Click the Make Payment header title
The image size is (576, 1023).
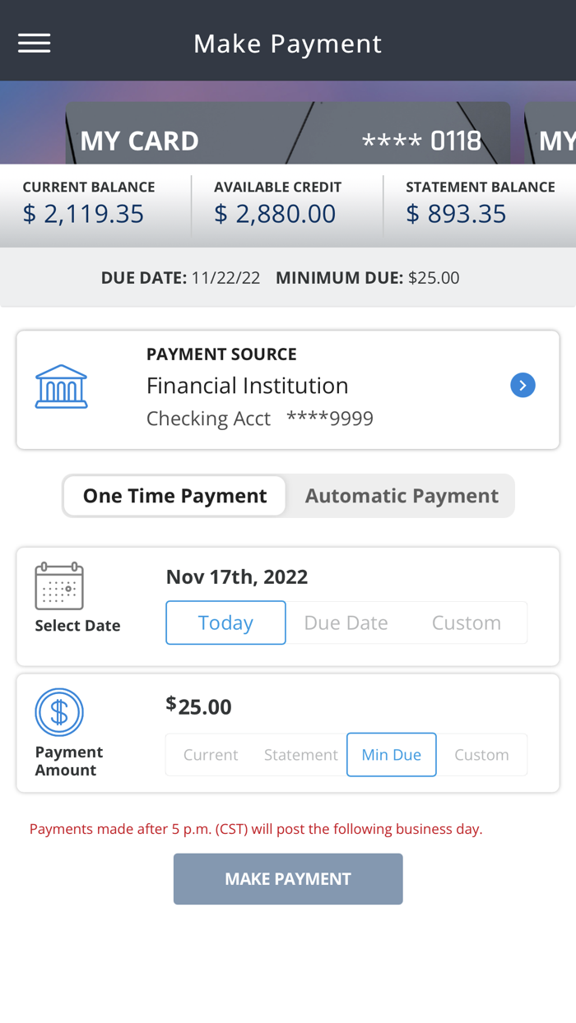pyautogui.click(x=287, y=43)
